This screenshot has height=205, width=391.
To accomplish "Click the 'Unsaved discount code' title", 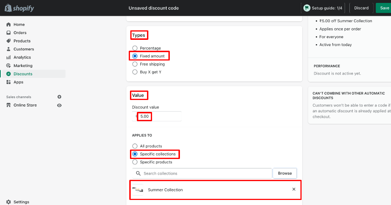I will tap(154, 8).
